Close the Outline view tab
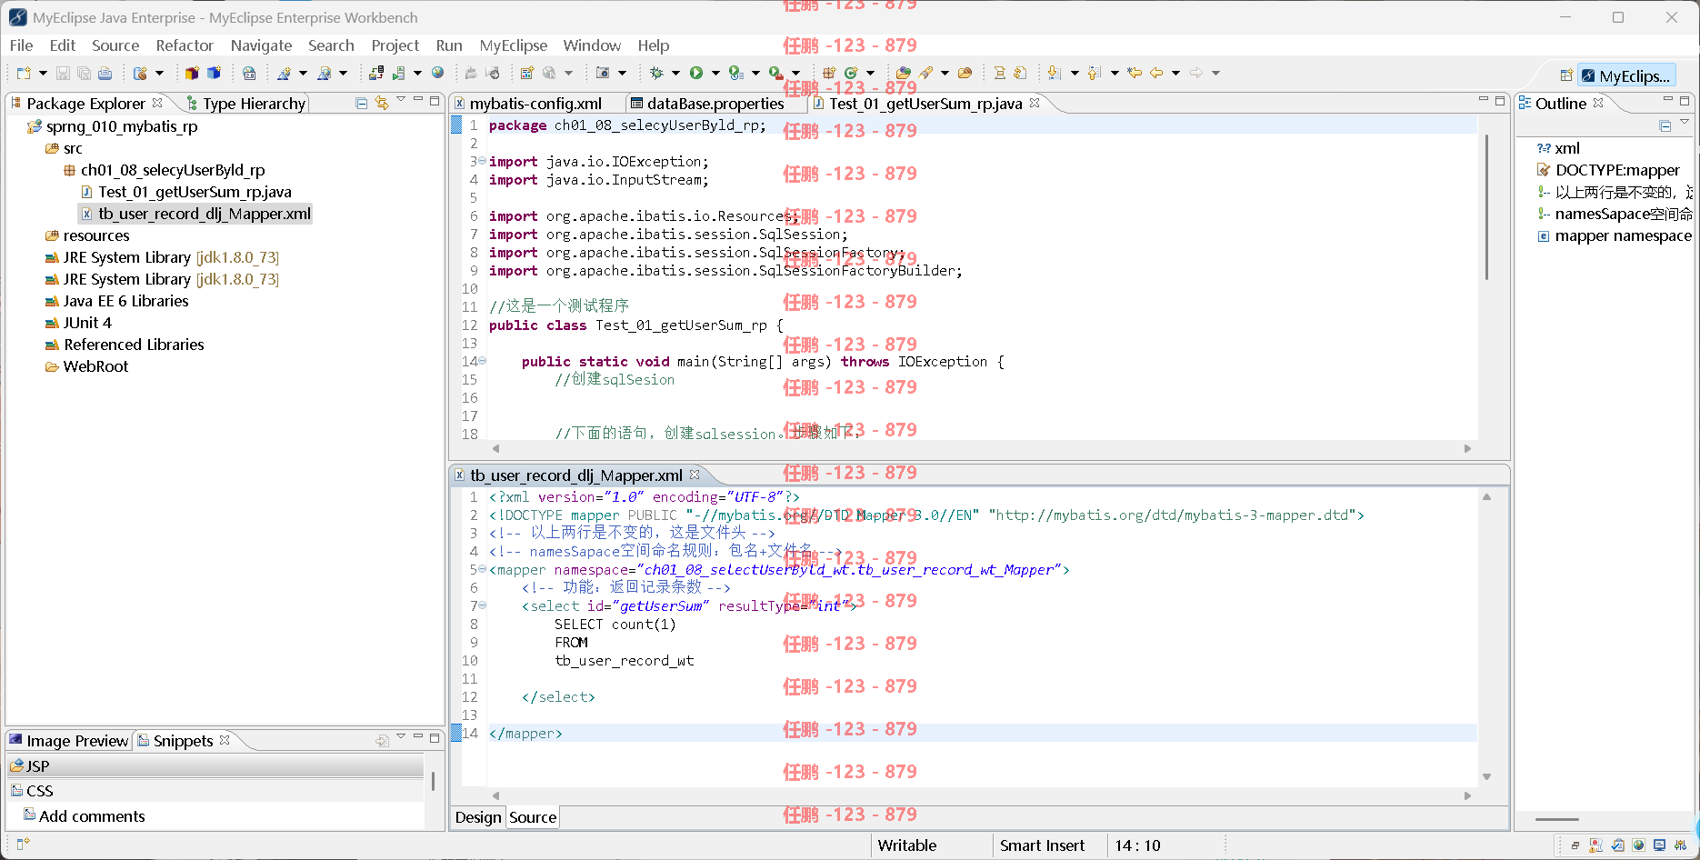The image size is (1700, 860). point(1598,103)
